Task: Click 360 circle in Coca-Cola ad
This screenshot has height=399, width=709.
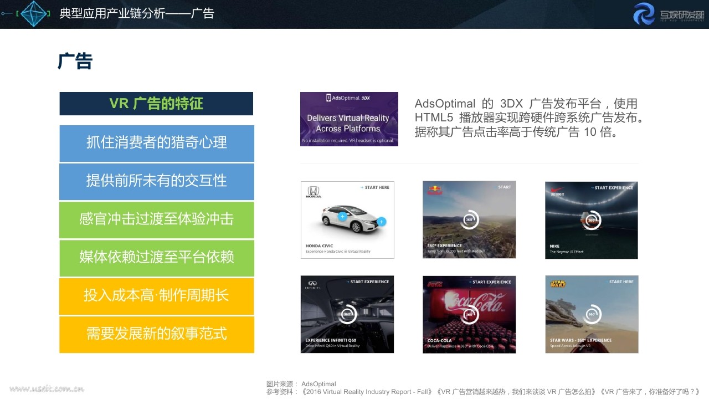Action: pyautogui.click(x=469, y=314)
